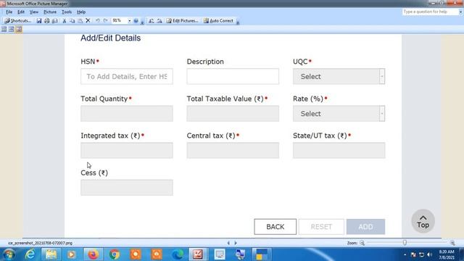Open the UQC Select dropdown
The height and width of the screenshot is (261, 464).
[x=339, y=76]
